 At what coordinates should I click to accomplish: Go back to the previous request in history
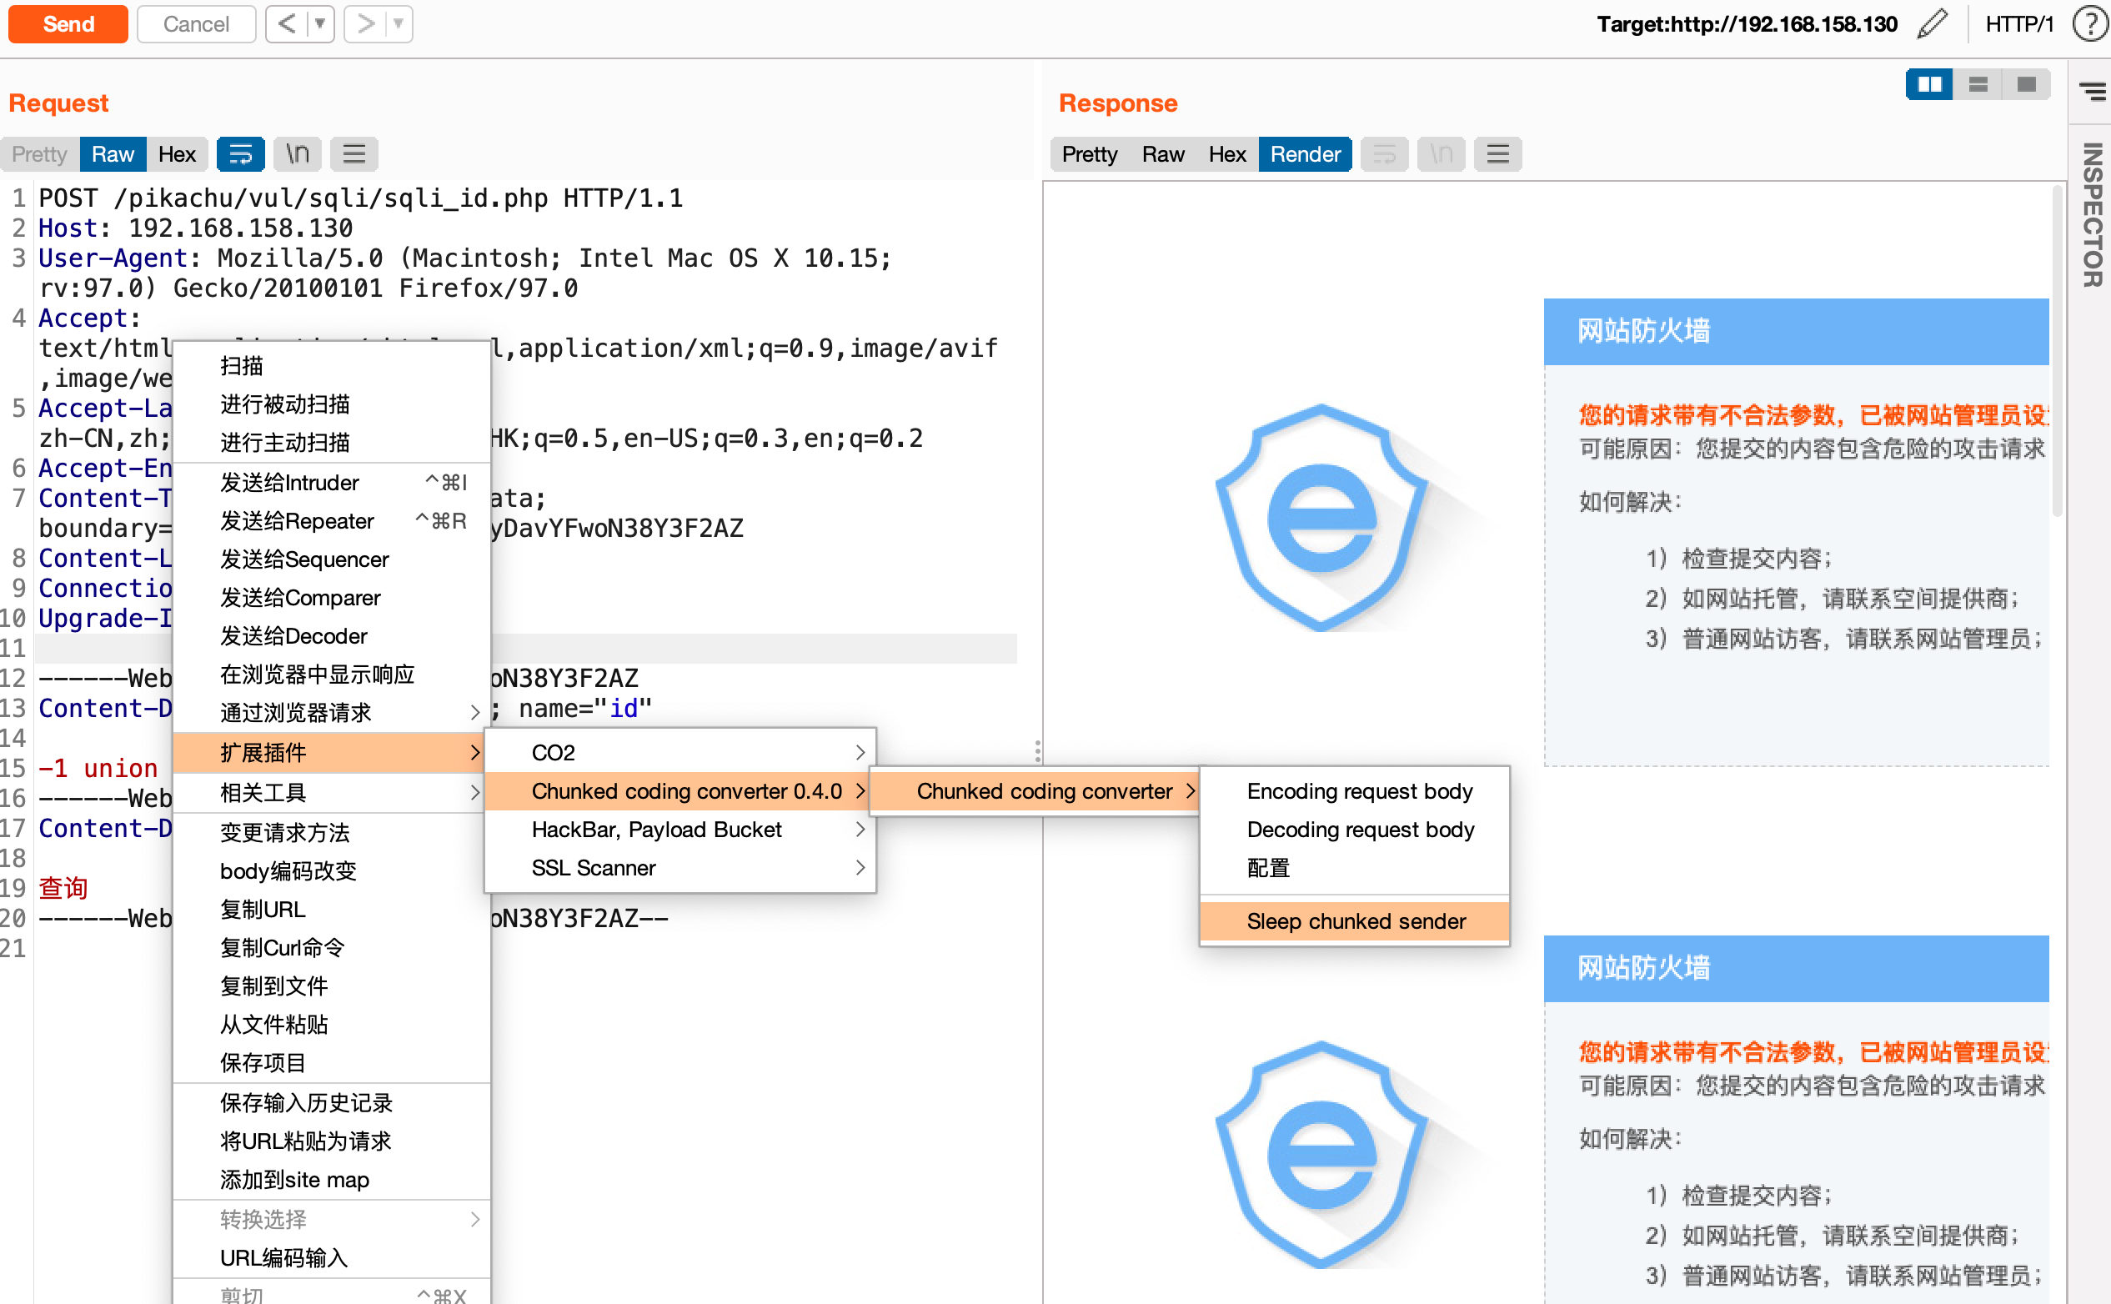tap(287, 23)
